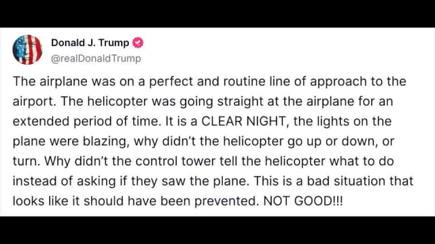Click the black bar above the post
Image resolution: width=435 pixels, height=244 pixels.
(x=217, y=14)
